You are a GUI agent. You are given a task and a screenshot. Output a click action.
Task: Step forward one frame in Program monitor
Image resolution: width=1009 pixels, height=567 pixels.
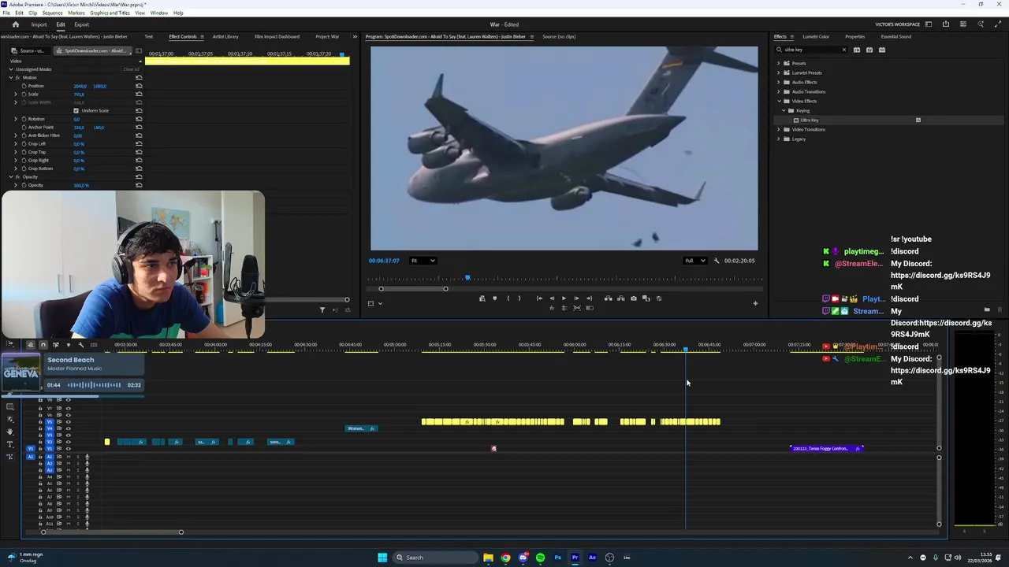click(576, 298)
